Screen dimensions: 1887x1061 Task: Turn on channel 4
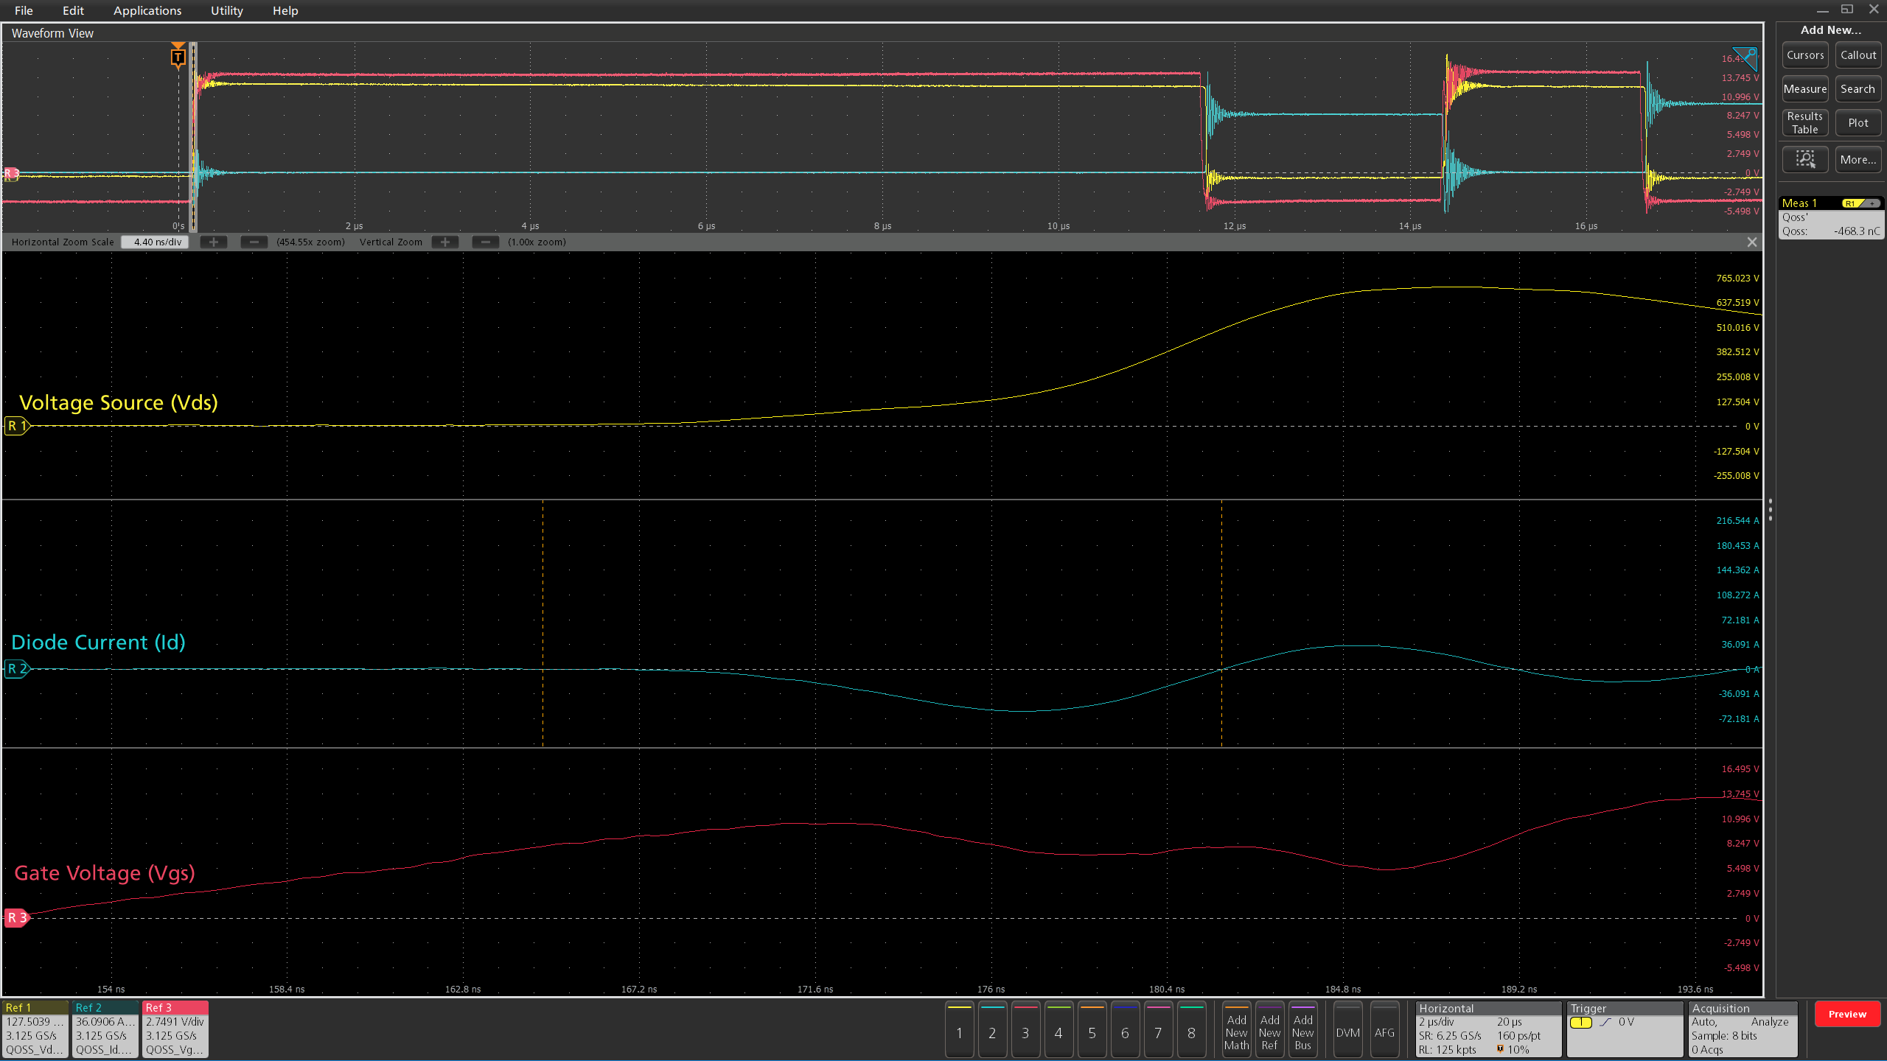click(x=1058, y=1029)
